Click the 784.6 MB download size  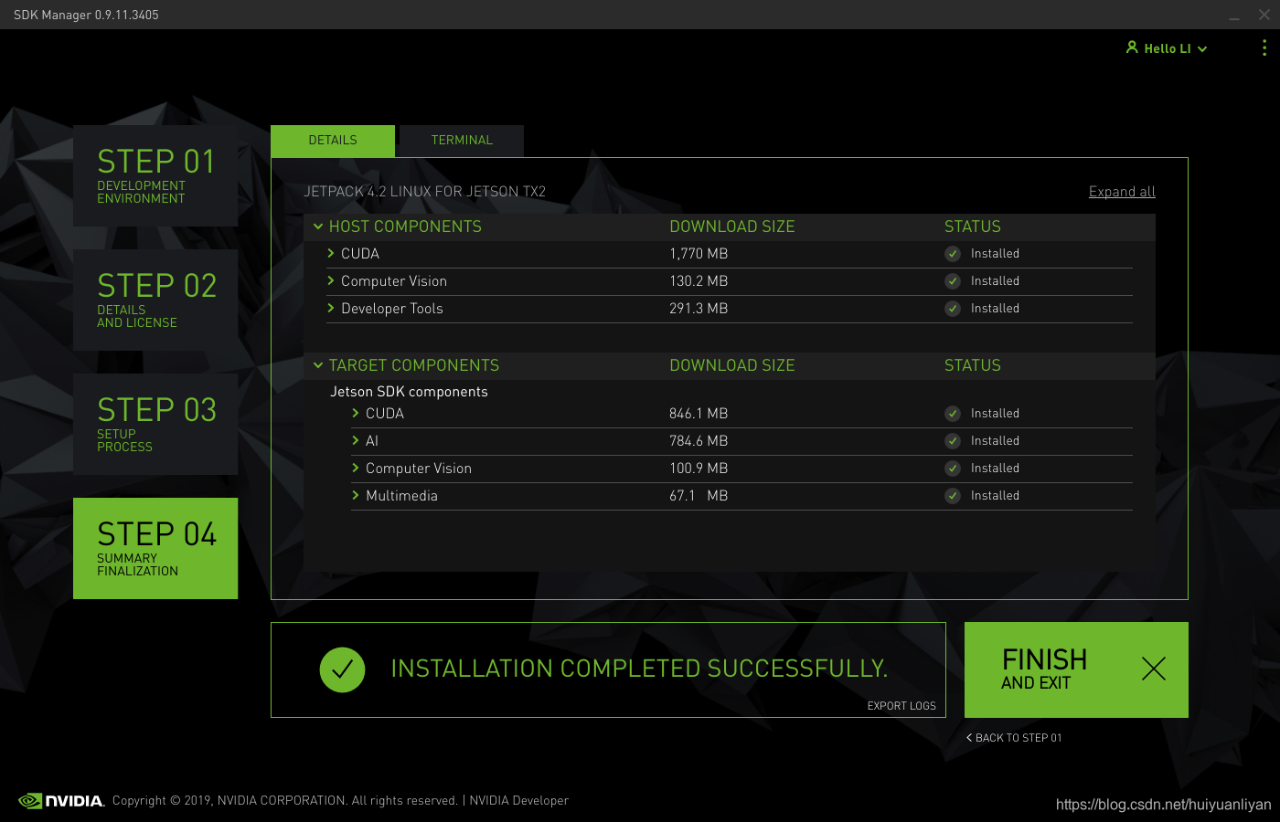tap(699, 441)
